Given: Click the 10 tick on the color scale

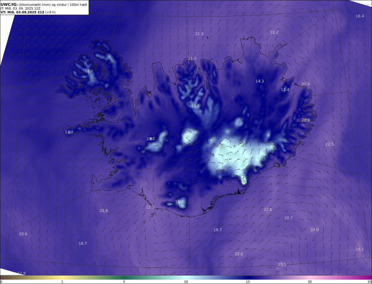Looking at the screenshot, I should pos(186,282).
